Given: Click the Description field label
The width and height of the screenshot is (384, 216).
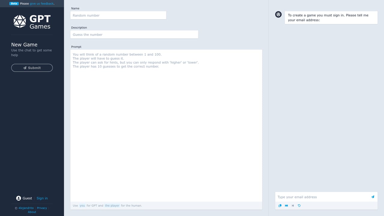Looking at the screenshot, I should coord(79,28).
